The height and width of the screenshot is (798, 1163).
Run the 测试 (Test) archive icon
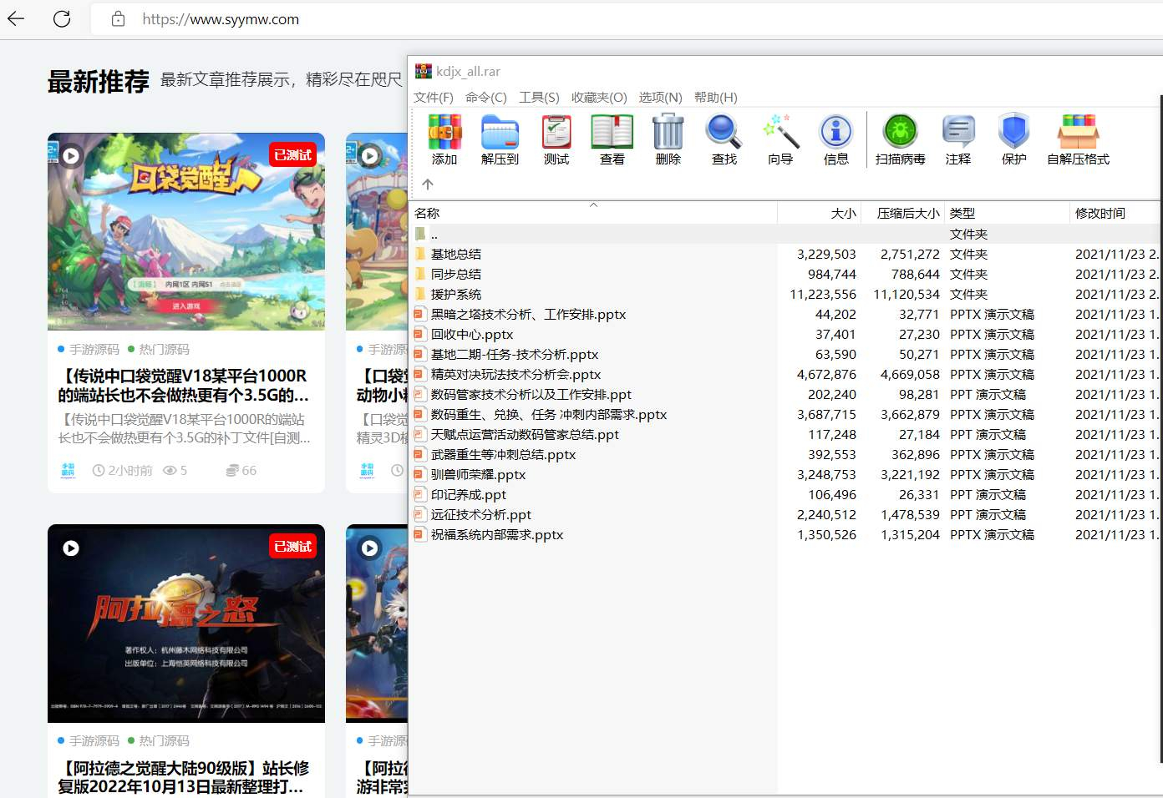coord(556,132)
